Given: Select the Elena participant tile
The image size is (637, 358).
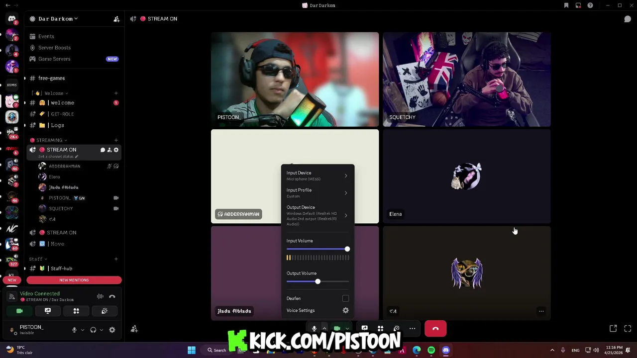Looking at the screenshot, I should coord(467,177).
